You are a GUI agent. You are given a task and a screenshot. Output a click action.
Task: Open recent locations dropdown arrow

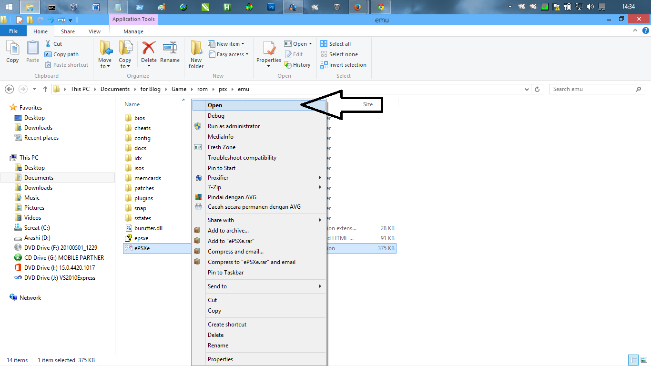35,89
